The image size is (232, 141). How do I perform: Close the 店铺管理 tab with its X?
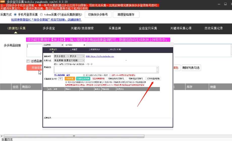[x=62, y=45]
